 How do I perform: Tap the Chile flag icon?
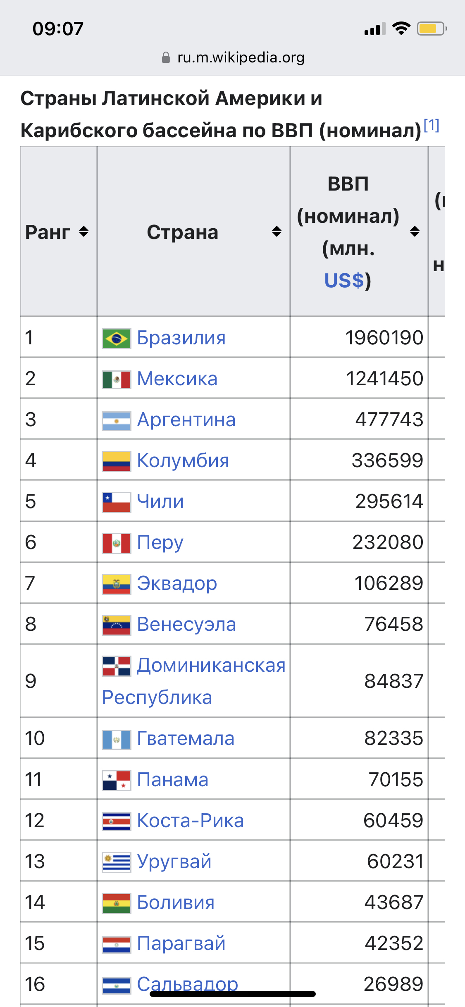coord(117,502)
